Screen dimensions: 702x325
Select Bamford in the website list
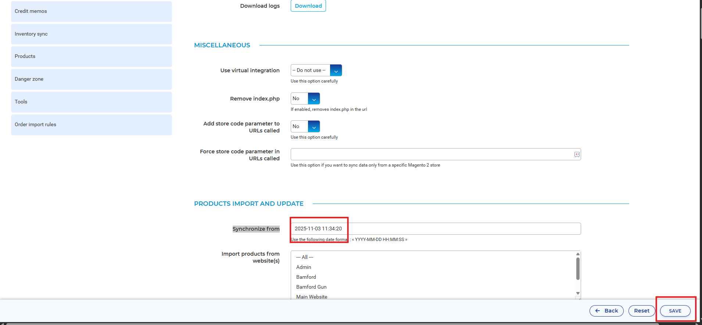coord(306,277)
